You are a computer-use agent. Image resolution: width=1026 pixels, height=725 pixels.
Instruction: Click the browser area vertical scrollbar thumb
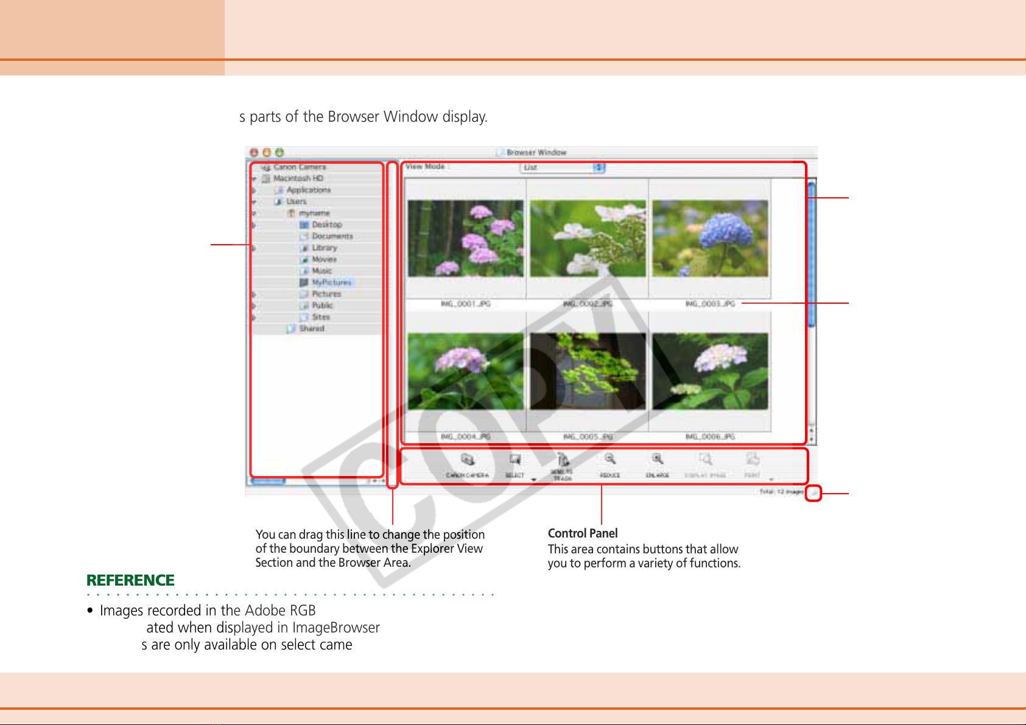(x=812, y=255)
